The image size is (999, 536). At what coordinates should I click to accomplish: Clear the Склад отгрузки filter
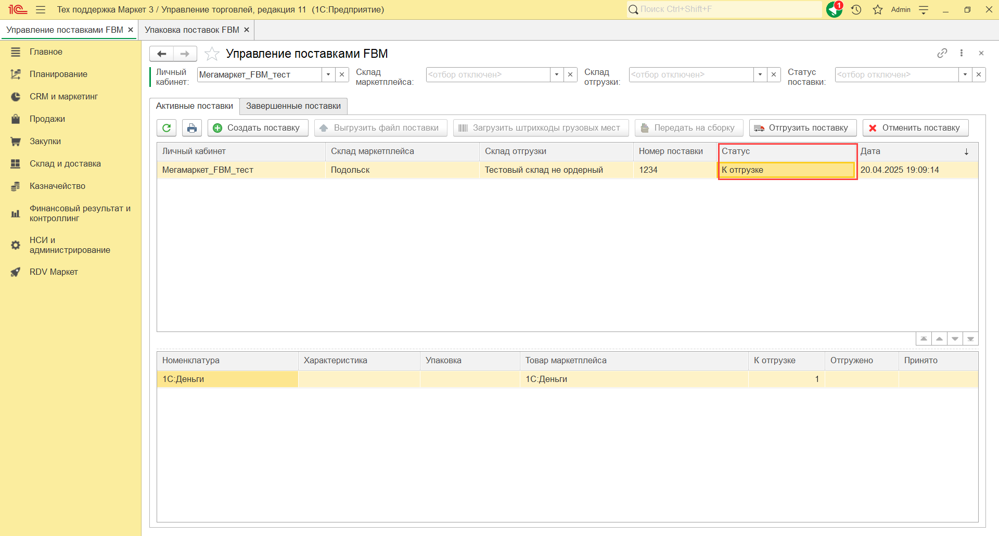point(774,75)
